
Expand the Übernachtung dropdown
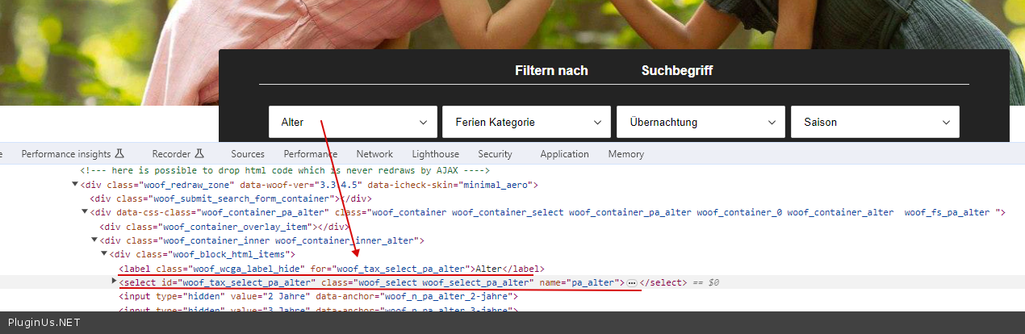point(700,122)
